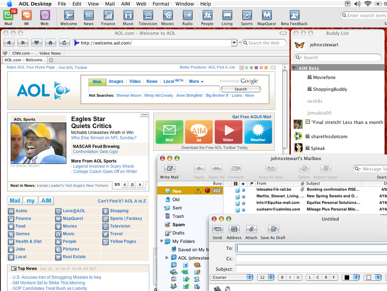Viewport: 387px width, 291px height.
Task: Go to browser home page icon
Action: [x=50, y=43]
